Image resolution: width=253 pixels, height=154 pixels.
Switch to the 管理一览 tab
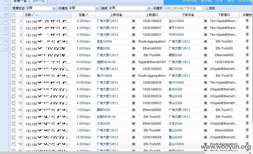tap(20, 1)
